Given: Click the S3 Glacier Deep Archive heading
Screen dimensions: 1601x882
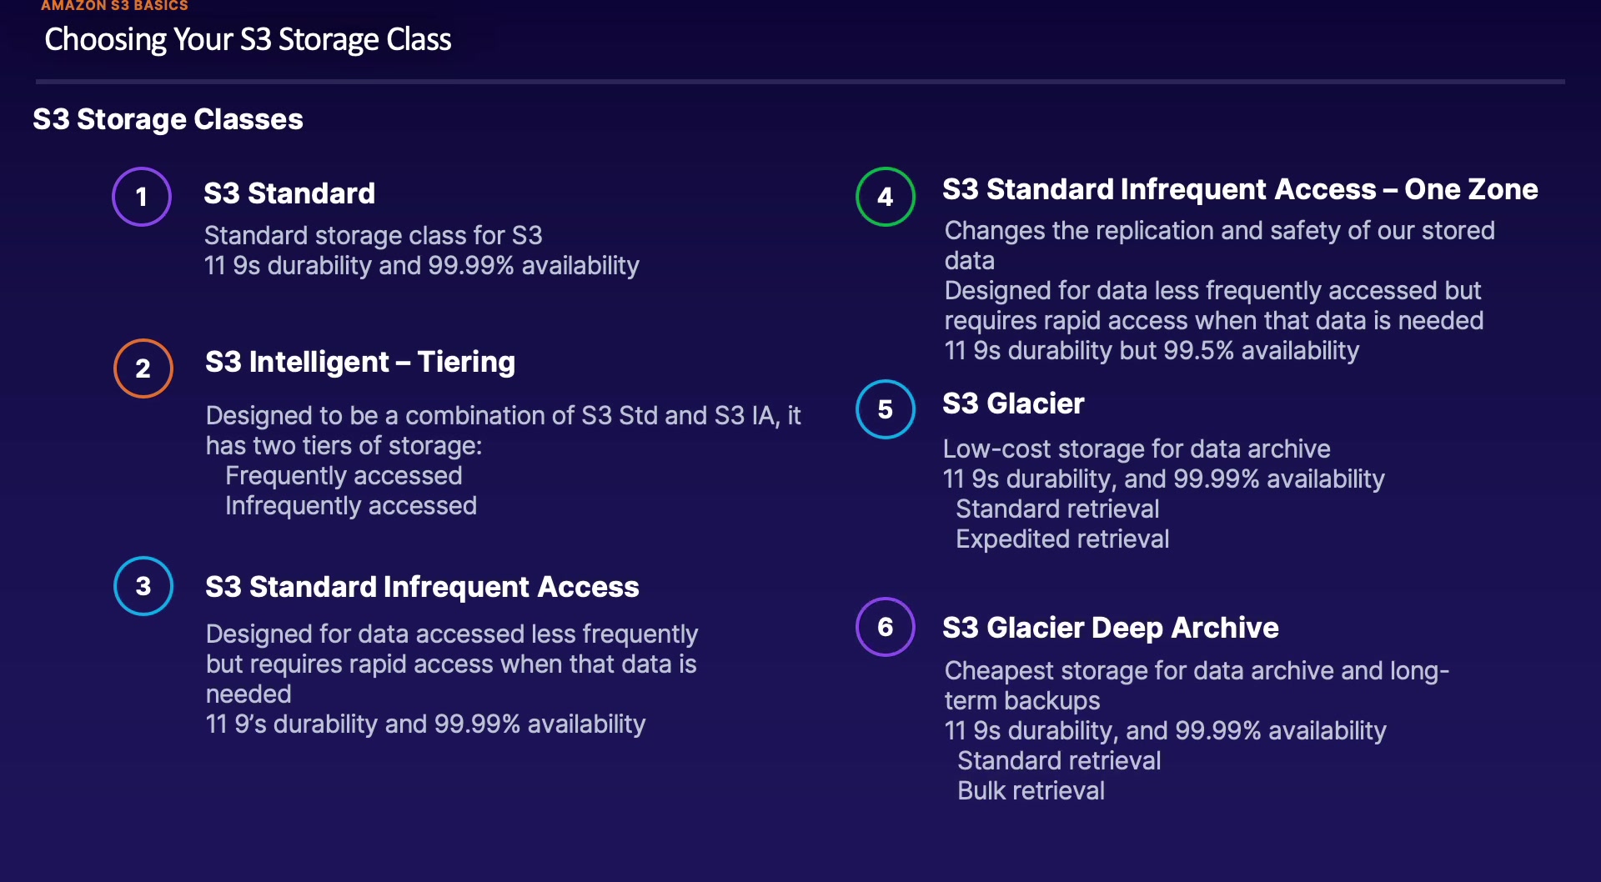Looking at the screenshot, I should tap(1111, 628).
